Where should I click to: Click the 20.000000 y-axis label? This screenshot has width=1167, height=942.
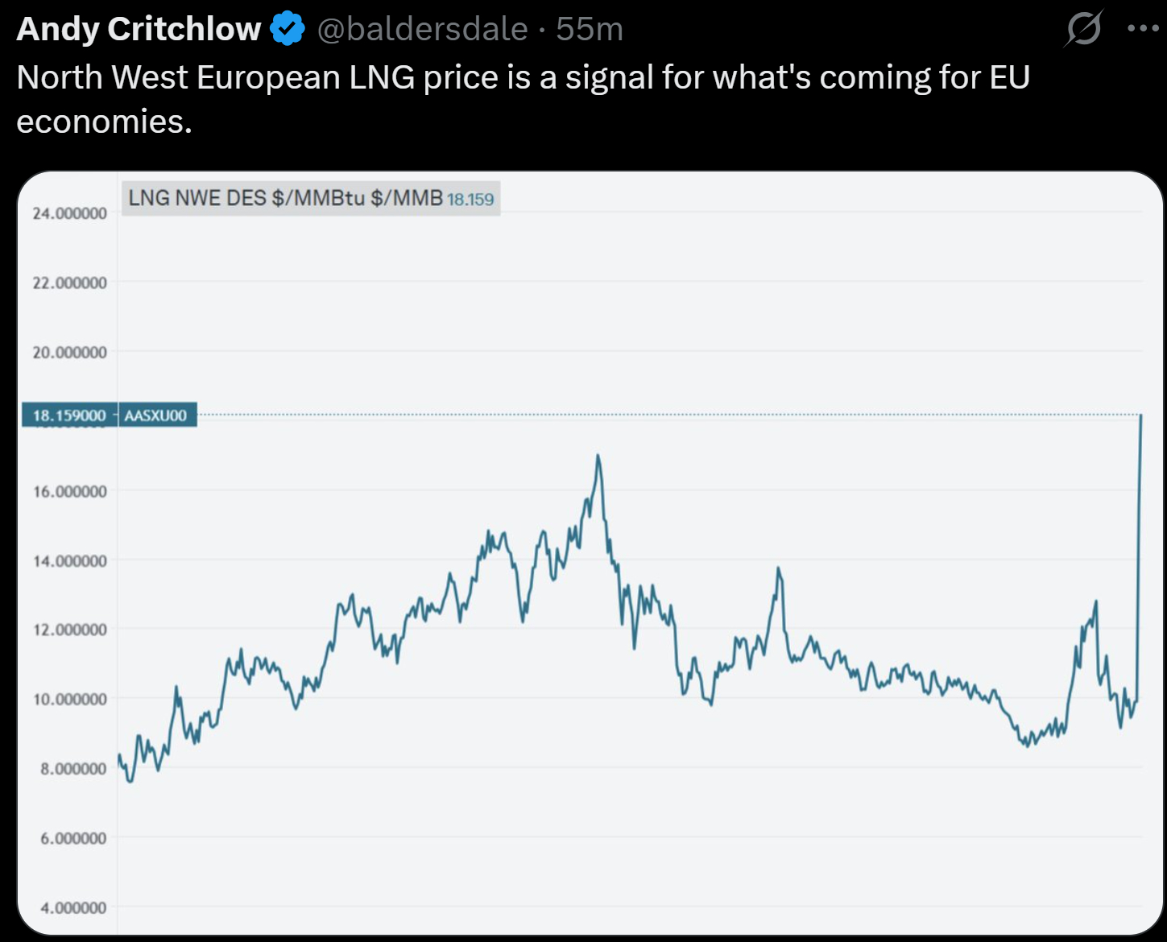(69, 353)
